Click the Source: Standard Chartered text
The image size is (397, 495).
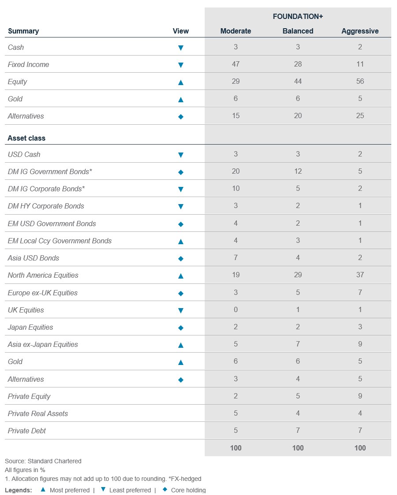click(43, 461)
